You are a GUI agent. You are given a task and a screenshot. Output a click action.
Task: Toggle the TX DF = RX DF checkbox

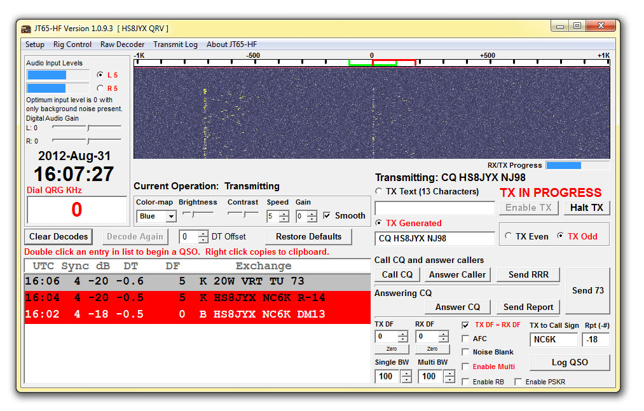pos(465,325)
